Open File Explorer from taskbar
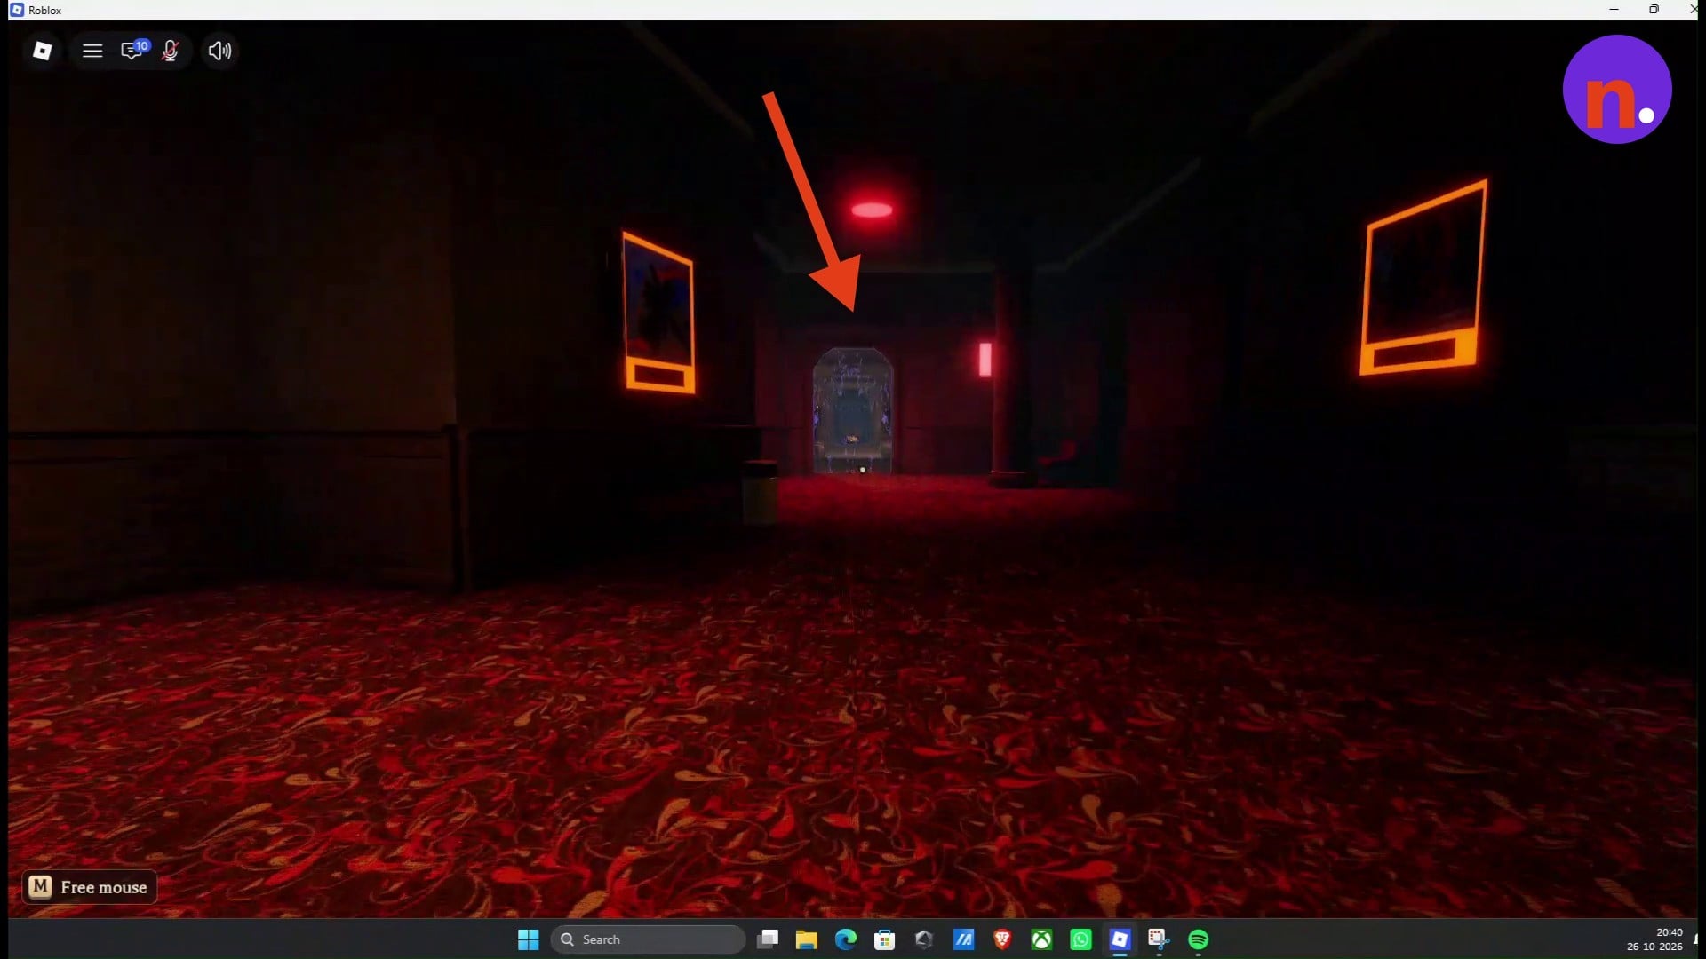 807,939
